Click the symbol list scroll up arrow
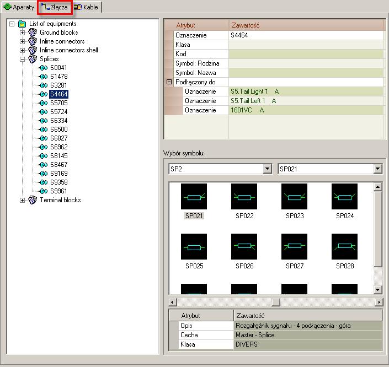This screenshot has width=389, height=367. [377, 187]
